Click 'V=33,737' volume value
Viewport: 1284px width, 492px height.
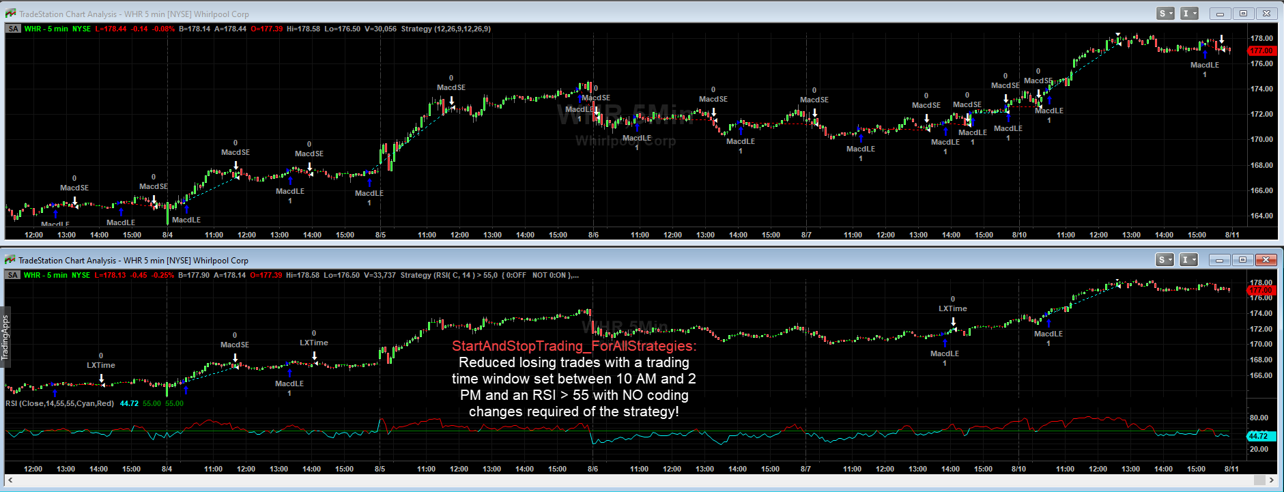(x=380, y=275)
